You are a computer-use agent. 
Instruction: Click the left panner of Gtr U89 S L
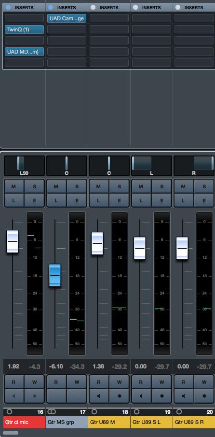[x=151, y=166]
